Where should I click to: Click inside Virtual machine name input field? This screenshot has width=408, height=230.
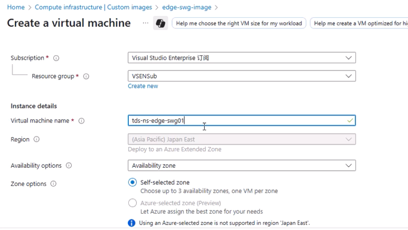click(242, 120)
